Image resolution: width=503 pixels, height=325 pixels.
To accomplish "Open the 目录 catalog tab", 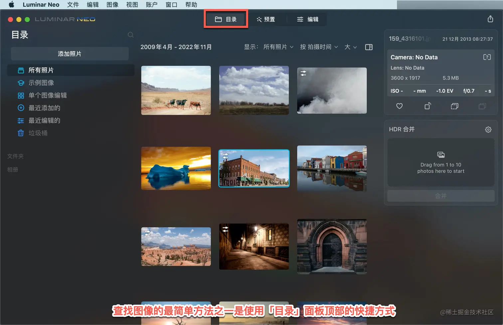I will coord(226,19).
